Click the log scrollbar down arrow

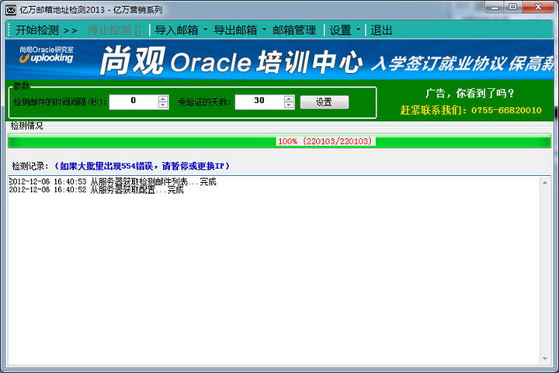pos(545,359)
